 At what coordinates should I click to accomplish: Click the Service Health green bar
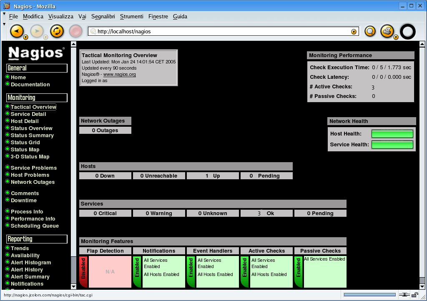click(x=392, y=145)
